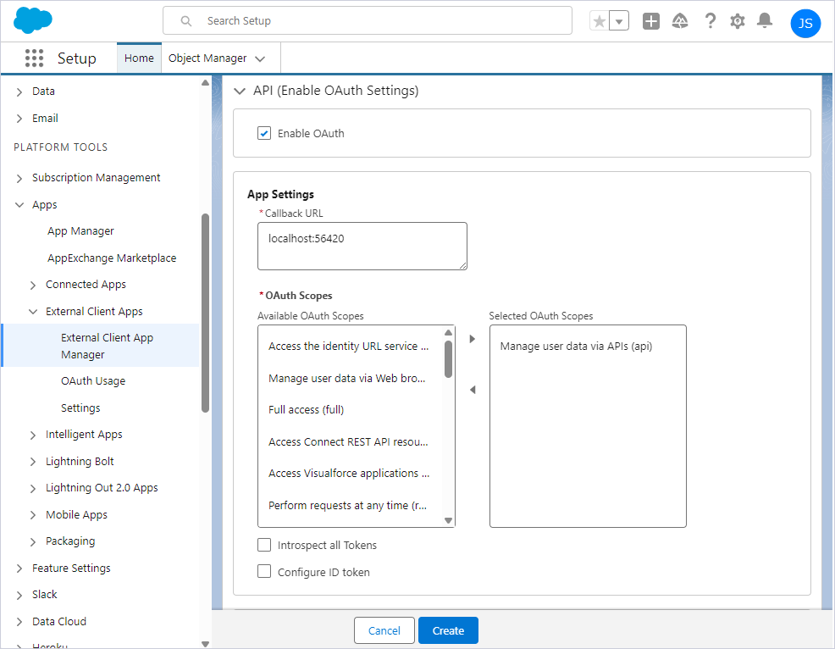Screen dimensions: 835x649
Task: Click the Callback URL text area
Action: [x=362, y=247]
